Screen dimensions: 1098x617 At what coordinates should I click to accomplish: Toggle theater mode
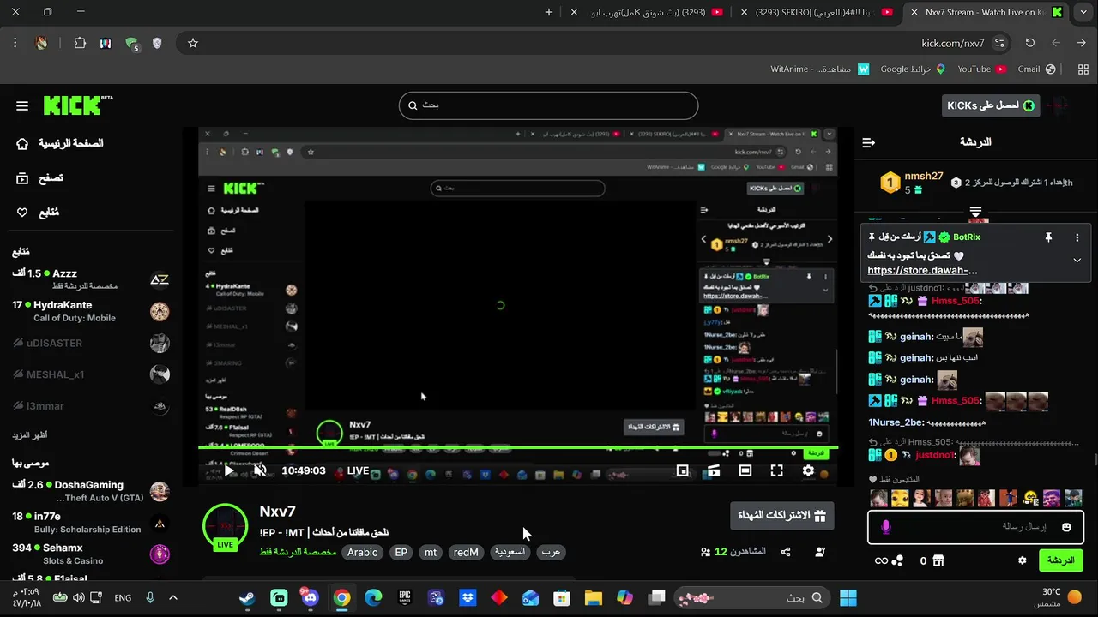(745, 470)
